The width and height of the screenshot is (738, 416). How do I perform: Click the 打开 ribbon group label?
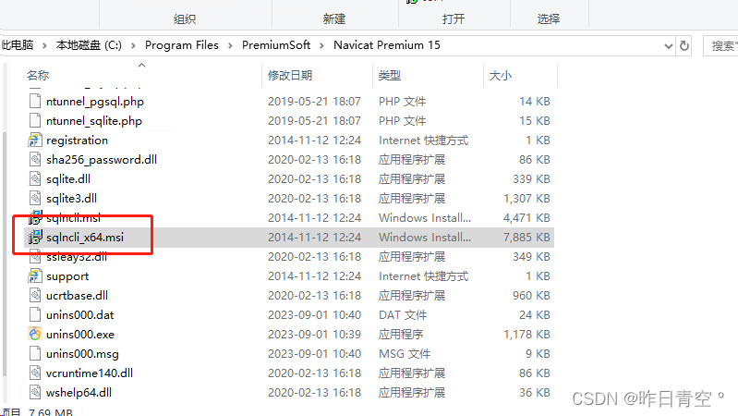(x=454, y=18)
